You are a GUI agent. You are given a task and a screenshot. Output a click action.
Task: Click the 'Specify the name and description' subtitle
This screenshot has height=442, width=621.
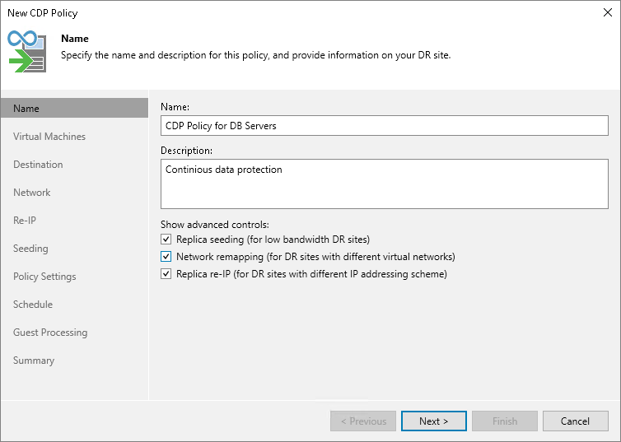[255, 55]
